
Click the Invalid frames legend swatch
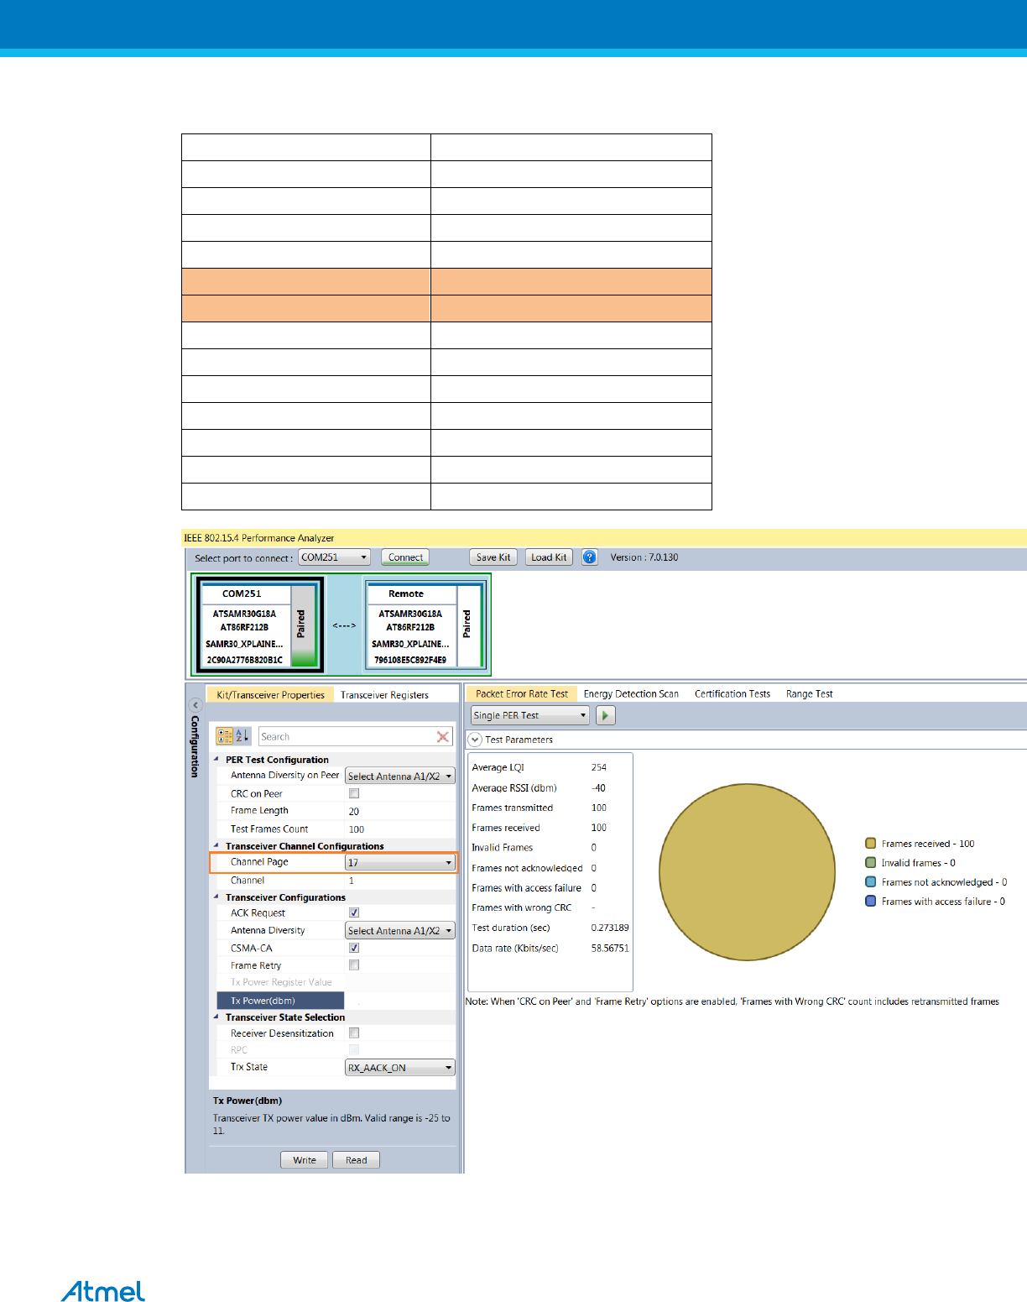tap(871, 863)
